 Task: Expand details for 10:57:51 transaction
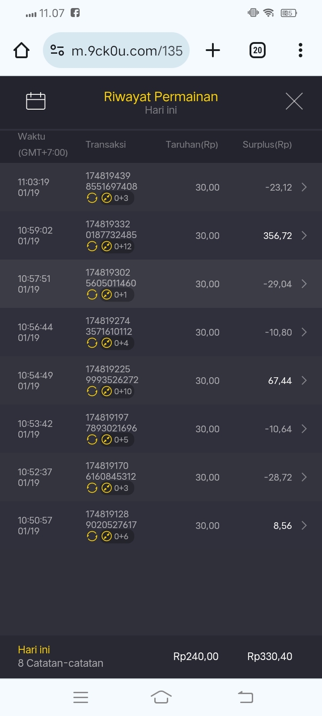tap(304, 284)
